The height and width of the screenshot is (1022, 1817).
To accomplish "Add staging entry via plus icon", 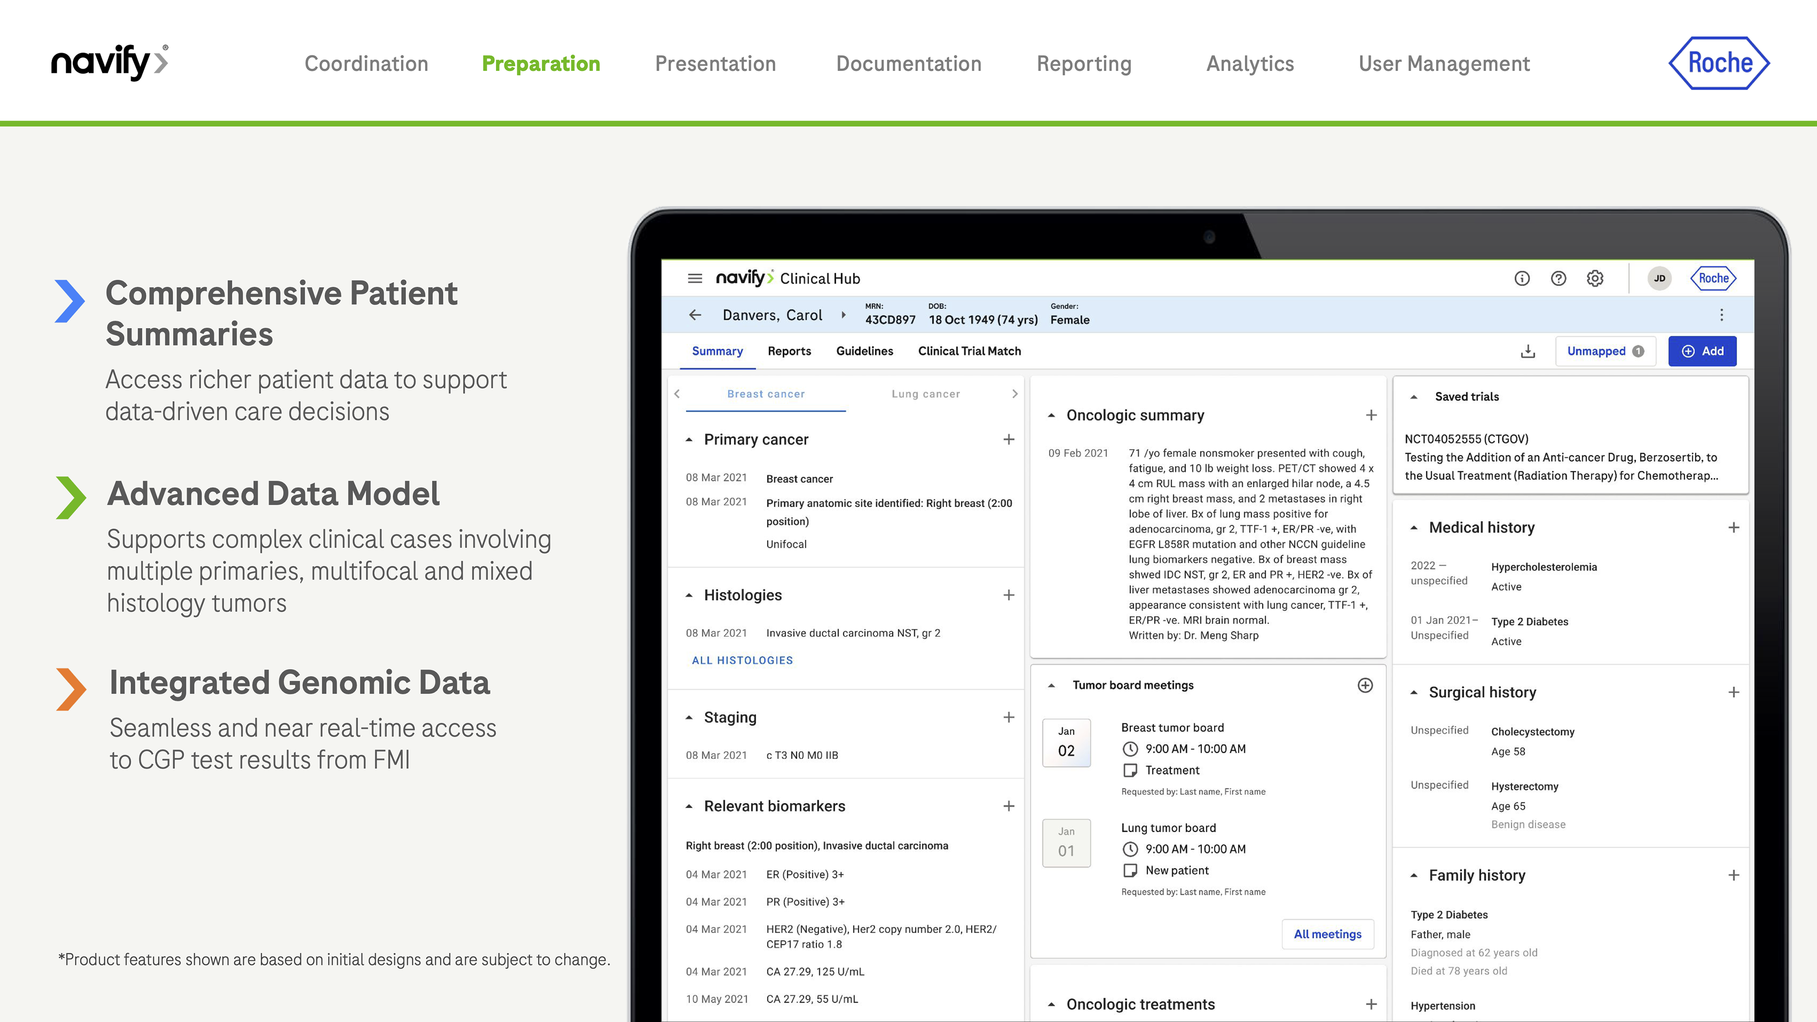I will [x=1009, y=717].
